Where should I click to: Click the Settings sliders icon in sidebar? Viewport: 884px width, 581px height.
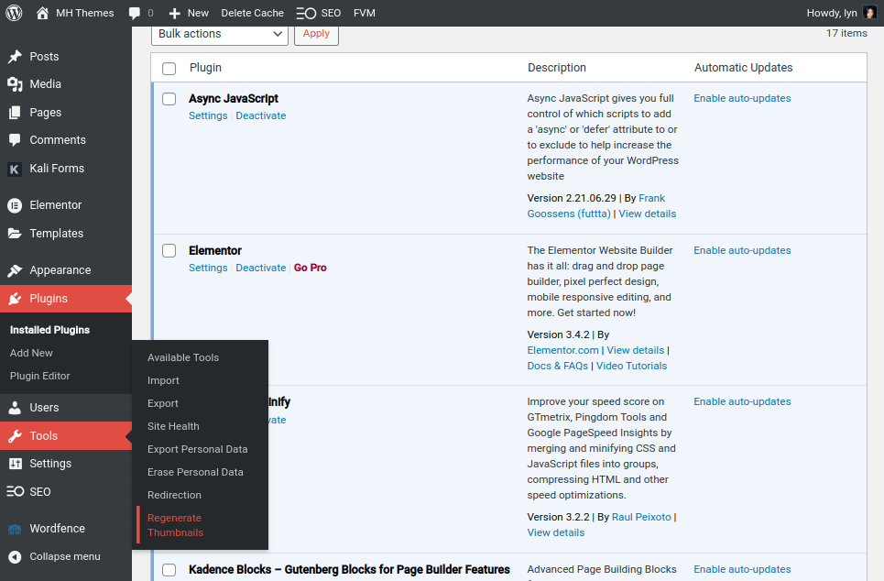16,464
